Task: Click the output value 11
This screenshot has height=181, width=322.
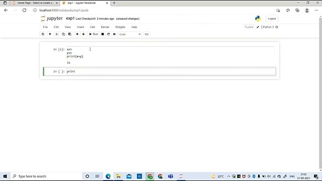Action: [x=68, y=63]
